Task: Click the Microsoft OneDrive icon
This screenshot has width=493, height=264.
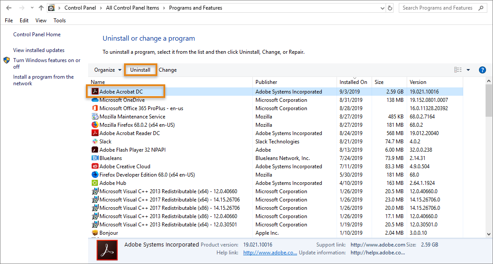Action: (x=95, y=100)
